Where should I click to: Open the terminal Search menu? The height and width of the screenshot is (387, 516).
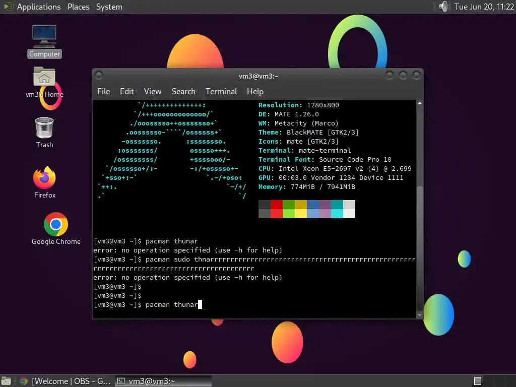click(x=183, y=91)
